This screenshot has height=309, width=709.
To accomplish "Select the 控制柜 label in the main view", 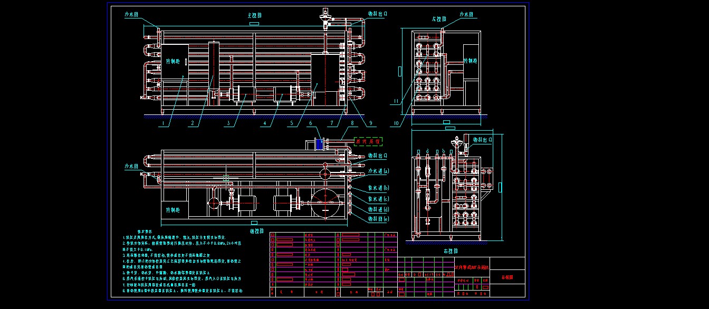I will 174,61.
